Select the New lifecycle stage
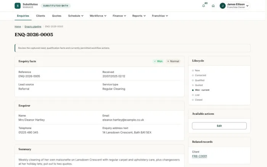Image resolution: width=267 pixels, height=167 pixels. (x=196, y=71)
